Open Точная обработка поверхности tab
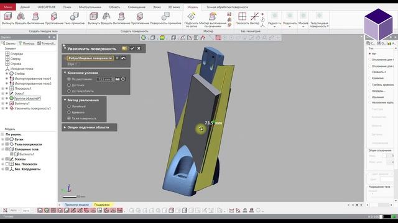Screen dimensions: 398x223 pos(227,7)
